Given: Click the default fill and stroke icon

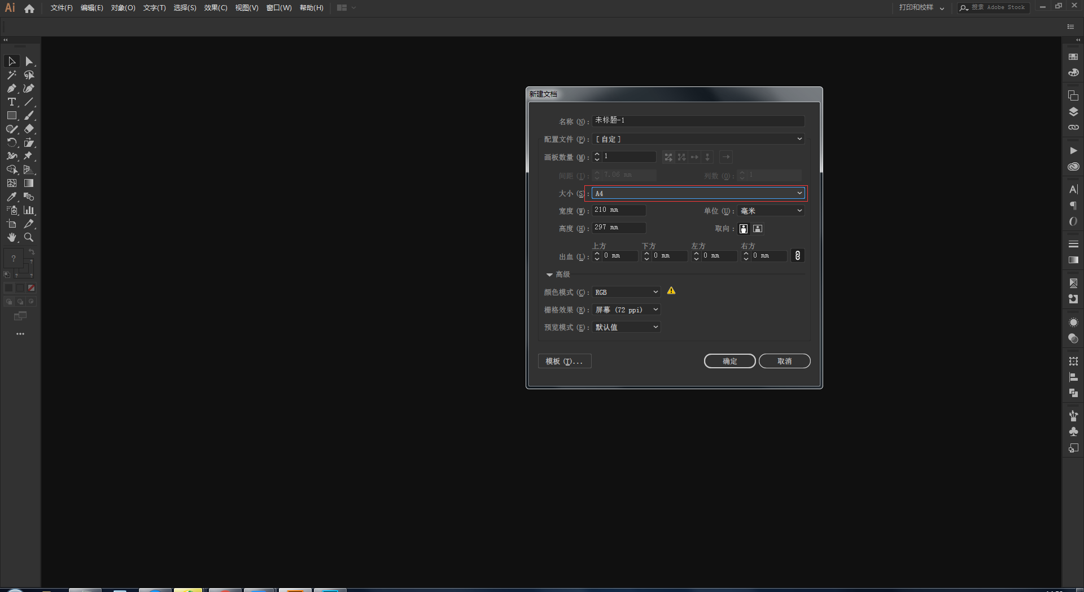Looking at the screenshot, I should [7, 275].
